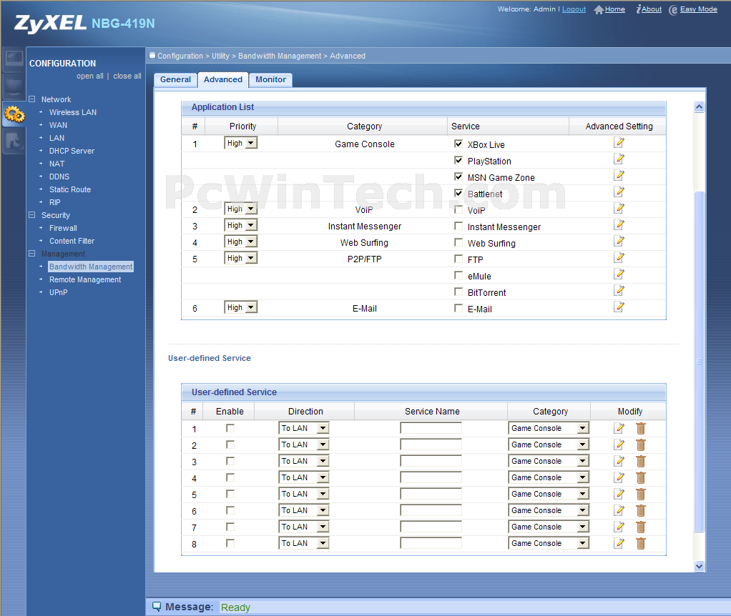Click the Home icon in header
Viewport: 731px width, 616px height.
point(599,10)
